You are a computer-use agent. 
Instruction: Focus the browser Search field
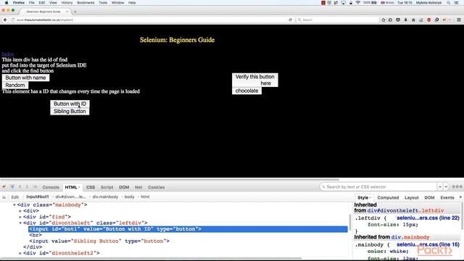pos(336,20)
